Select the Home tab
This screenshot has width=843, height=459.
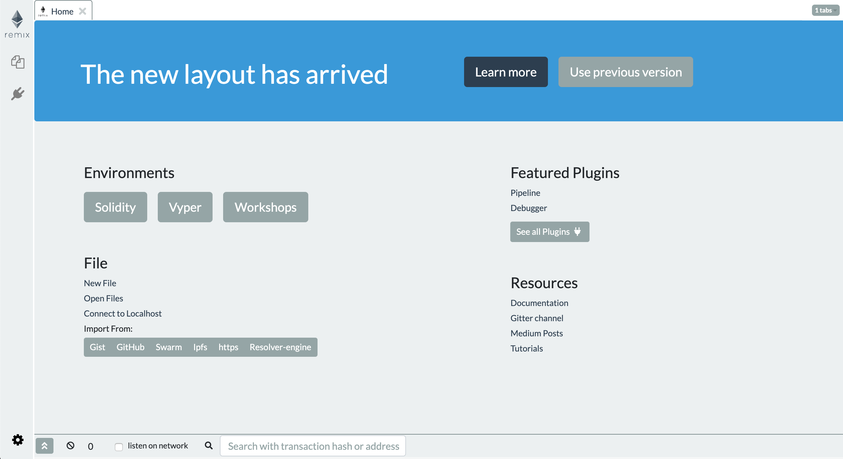click(x=62, y=11)
